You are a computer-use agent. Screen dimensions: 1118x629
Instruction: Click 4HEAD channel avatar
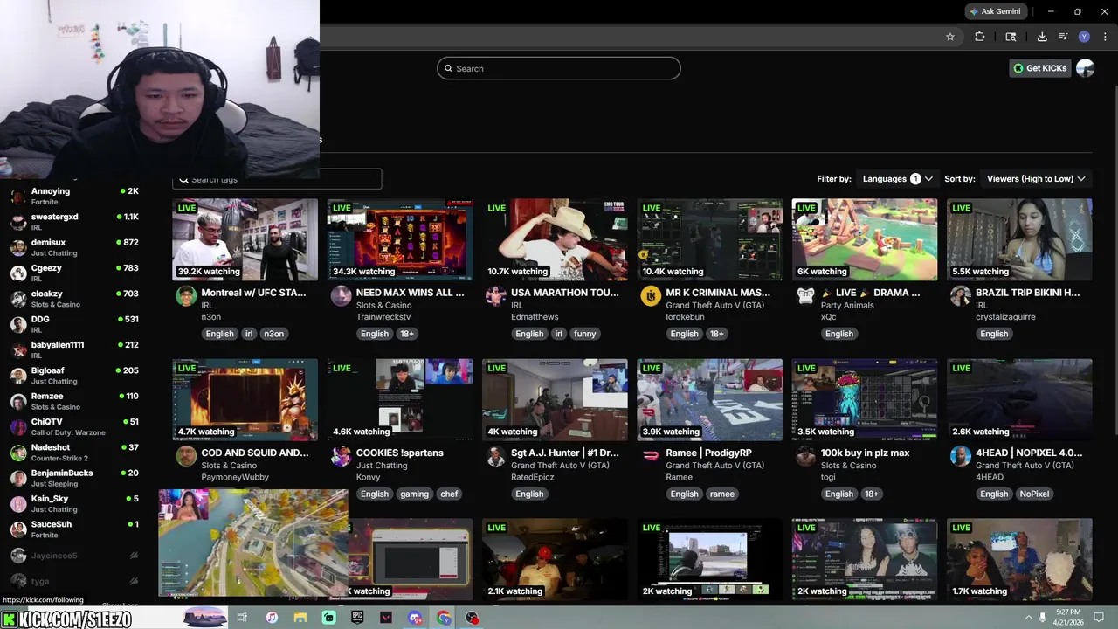pyautogui.click(x=960, y=456)
